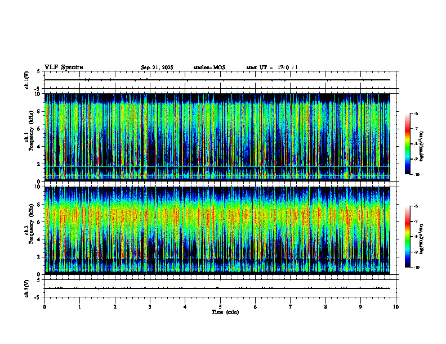Click time axis tick label "10"
446x344 pixels.
point(396,307)
